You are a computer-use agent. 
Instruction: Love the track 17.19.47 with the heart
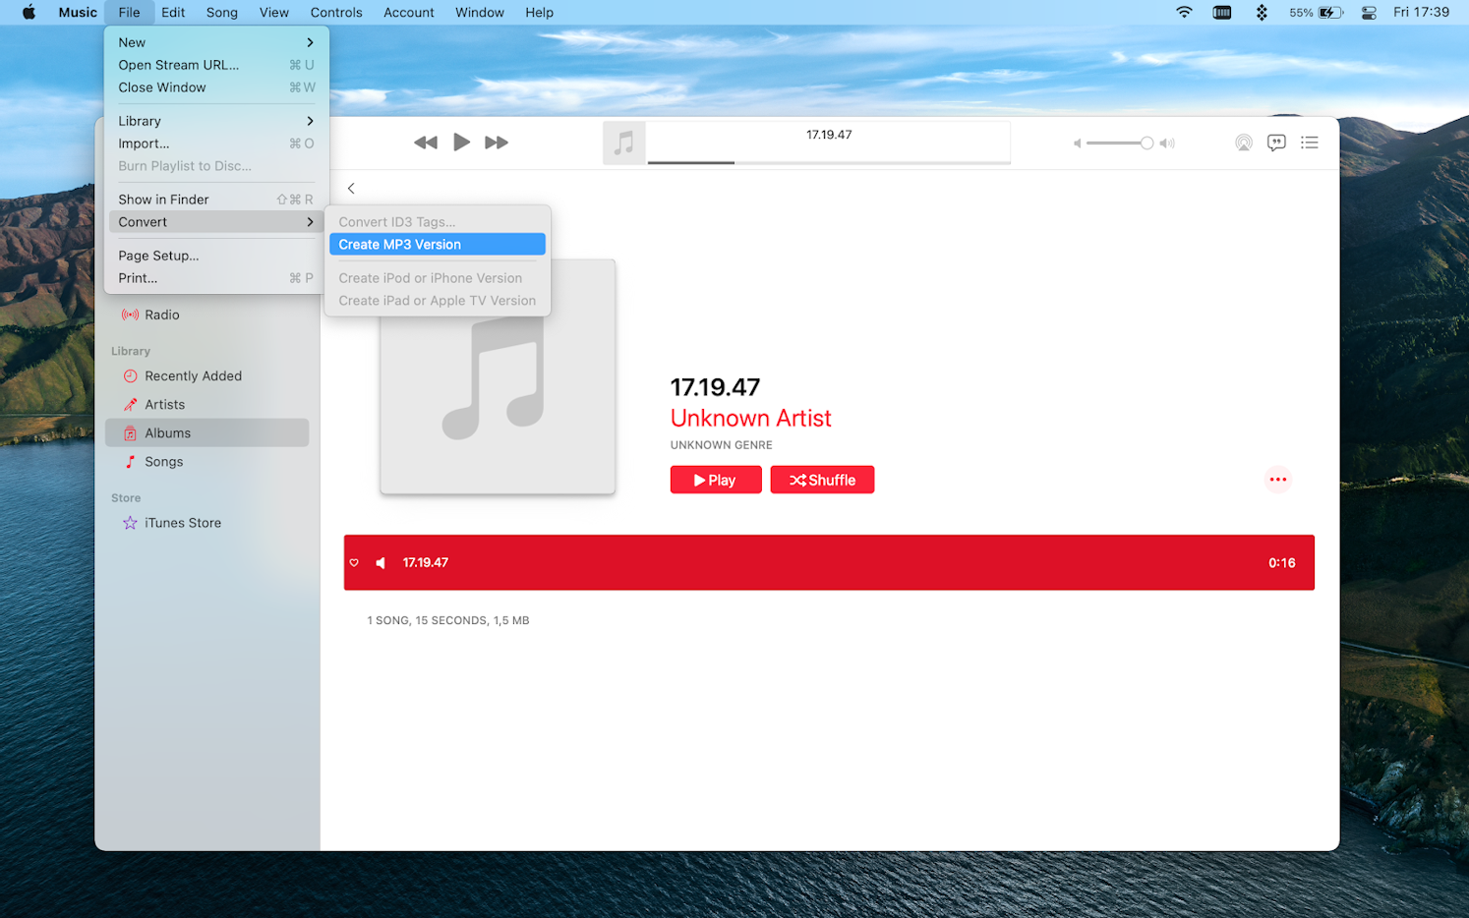tap(354, 562)
